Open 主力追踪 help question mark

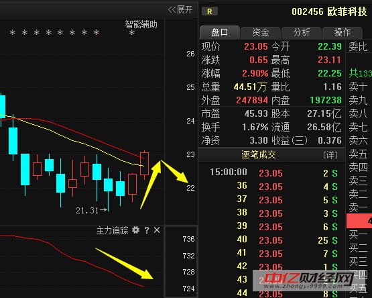tap(147, 230)
